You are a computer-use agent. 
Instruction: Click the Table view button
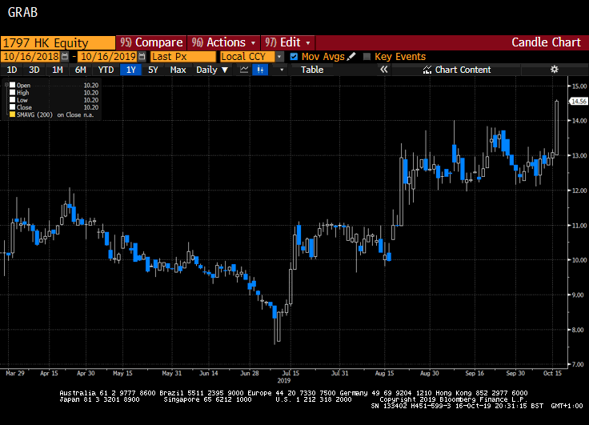(x=312, y=70)
